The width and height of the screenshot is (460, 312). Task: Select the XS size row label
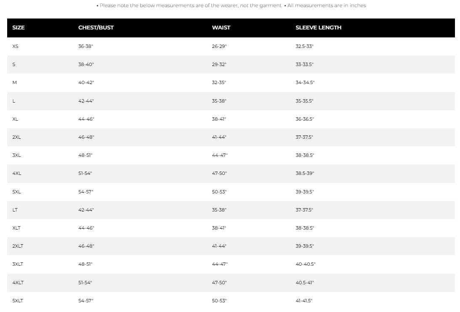16,46
